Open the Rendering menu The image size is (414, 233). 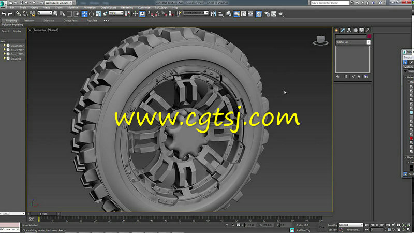pos(127,8)
